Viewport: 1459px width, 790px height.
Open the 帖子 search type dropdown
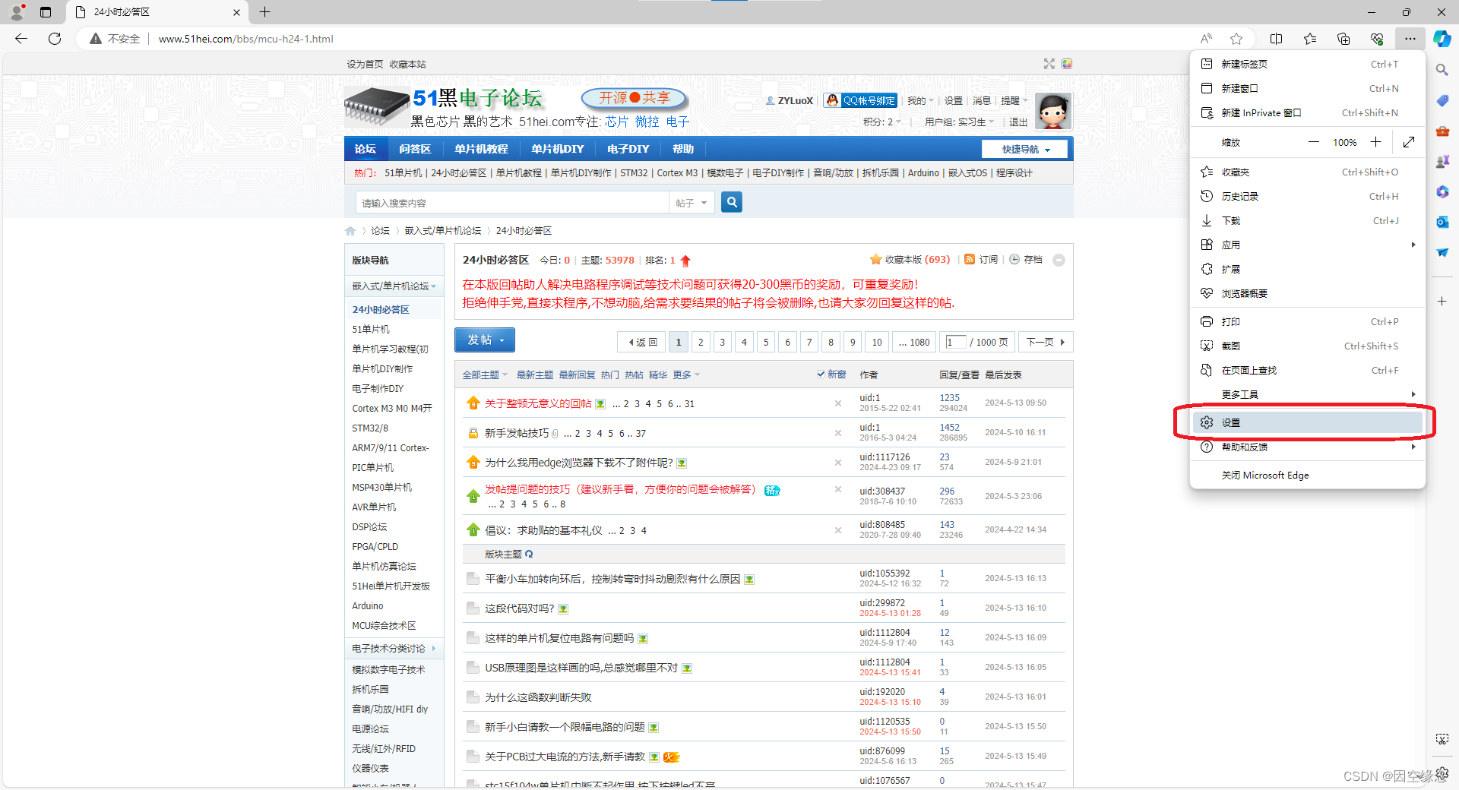click(x=691, y=203)
